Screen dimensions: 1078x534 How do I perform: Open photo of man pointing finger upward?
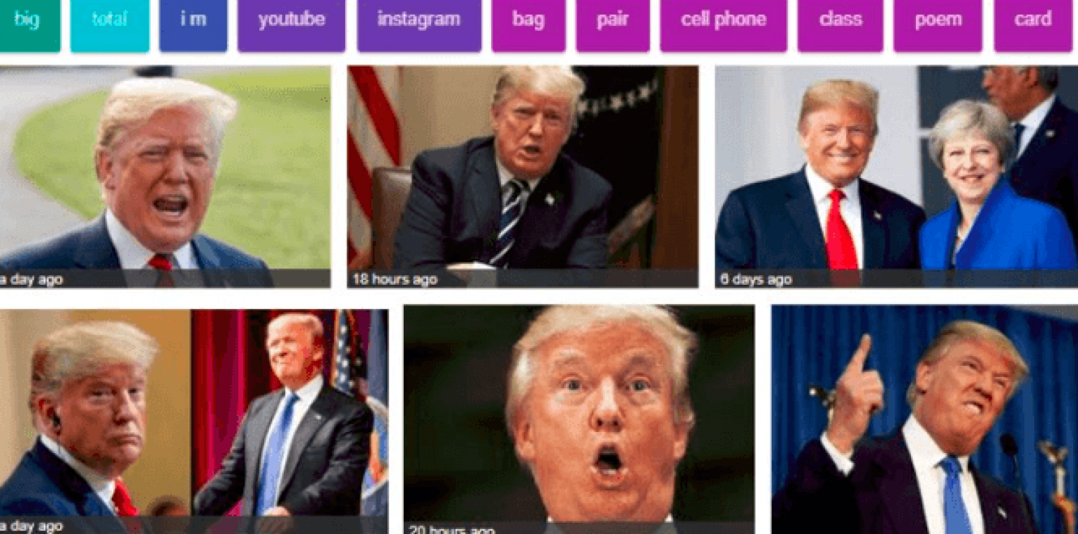(924, 419)
